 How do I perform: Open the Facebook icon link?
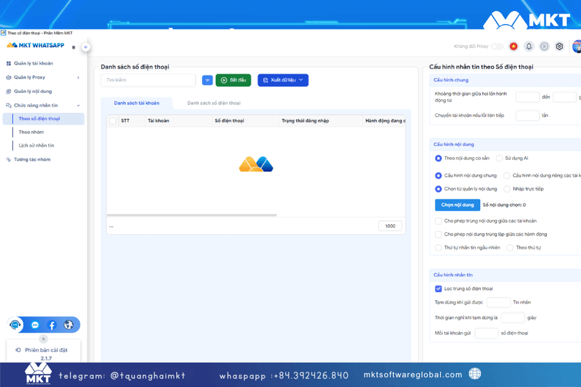[52, 325]
